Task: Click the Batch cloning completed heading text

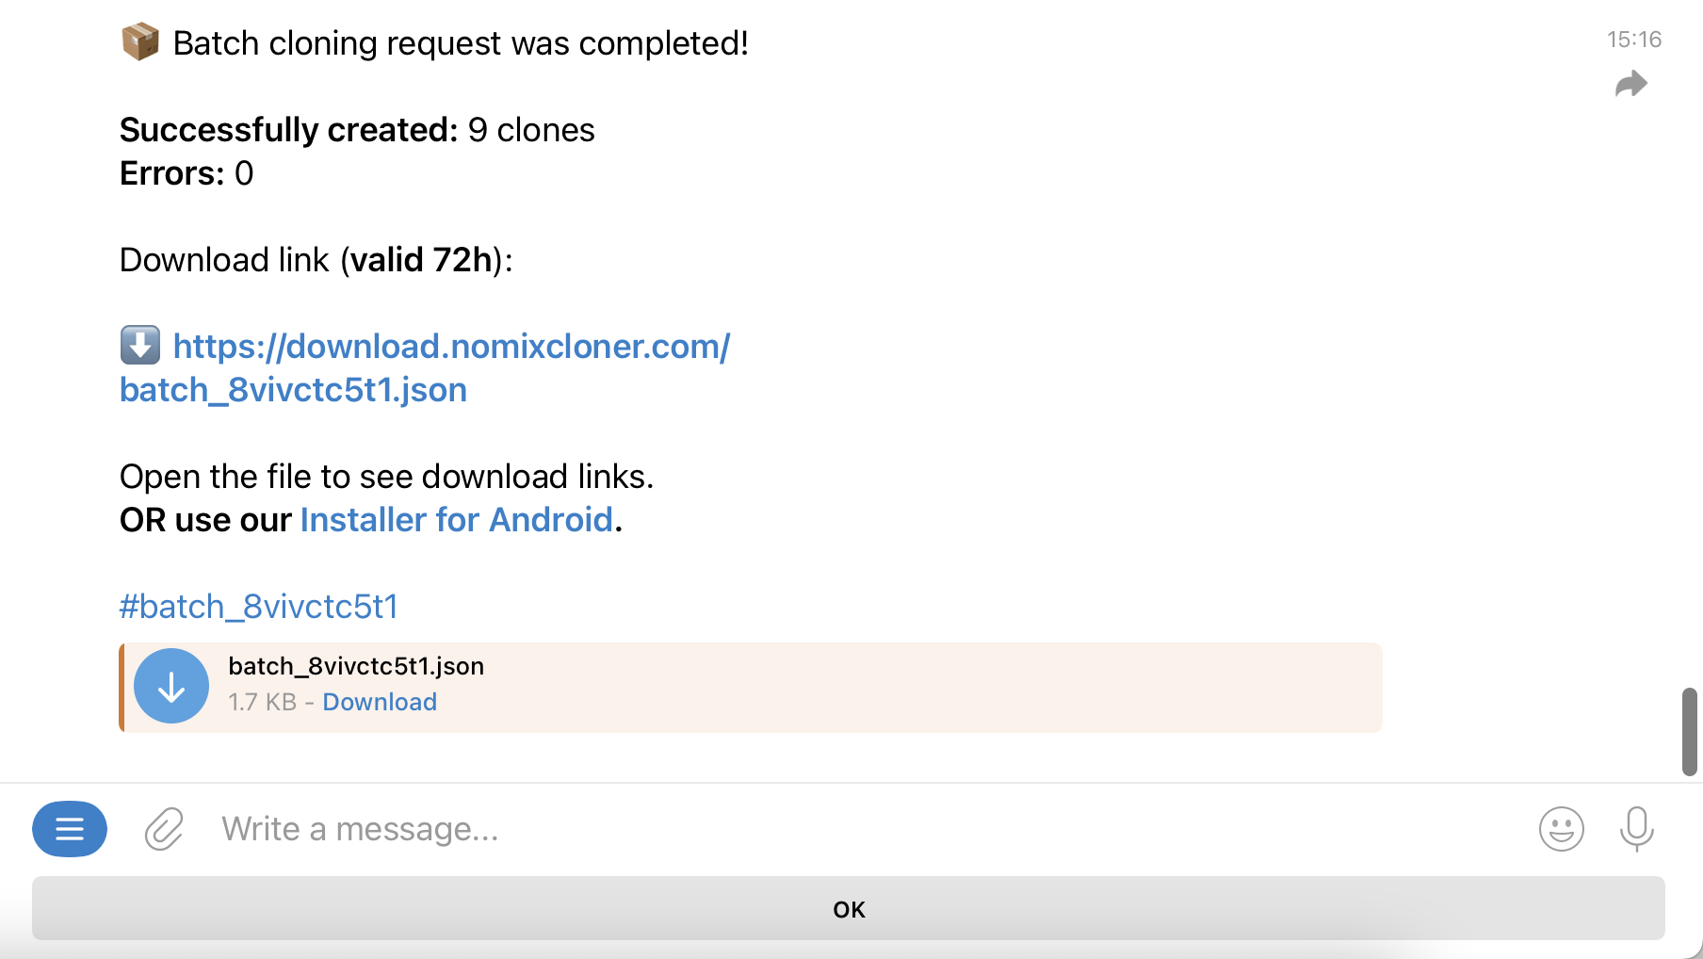Action: [x=461, y=43]
